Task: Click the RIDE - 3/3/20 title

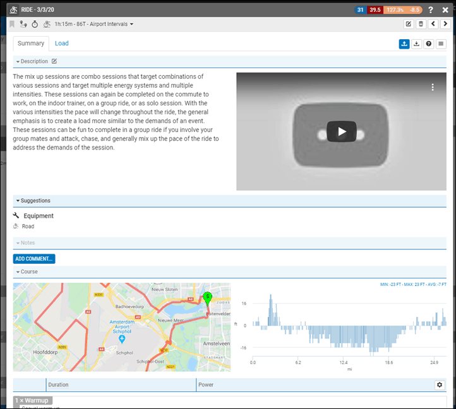Action: coord(37,10)
